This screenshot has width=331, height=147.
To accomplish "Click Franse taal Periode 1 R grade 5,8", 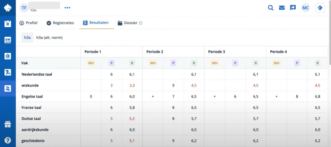I will 132,108.
